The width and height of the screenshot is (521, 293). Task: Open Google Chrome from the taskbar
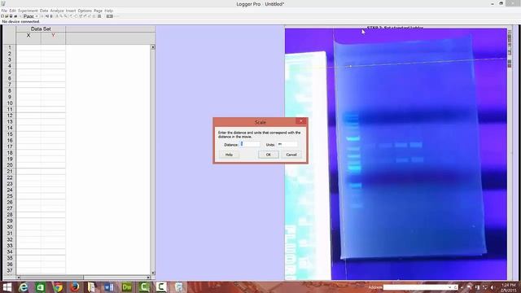click(58, 287)
